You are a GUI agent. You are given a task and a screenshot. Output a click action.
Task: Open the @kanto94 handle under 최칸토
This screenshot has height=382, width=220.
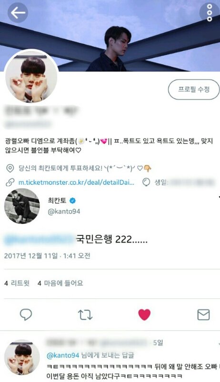(x=64, y=211)
